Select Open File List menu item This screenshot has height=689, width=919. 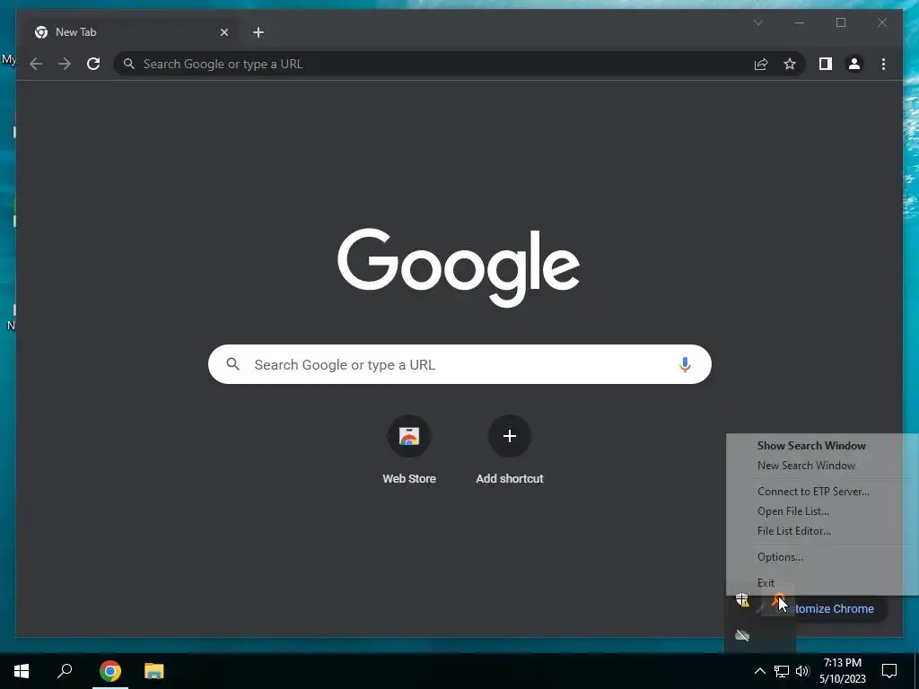click(793, 510)
